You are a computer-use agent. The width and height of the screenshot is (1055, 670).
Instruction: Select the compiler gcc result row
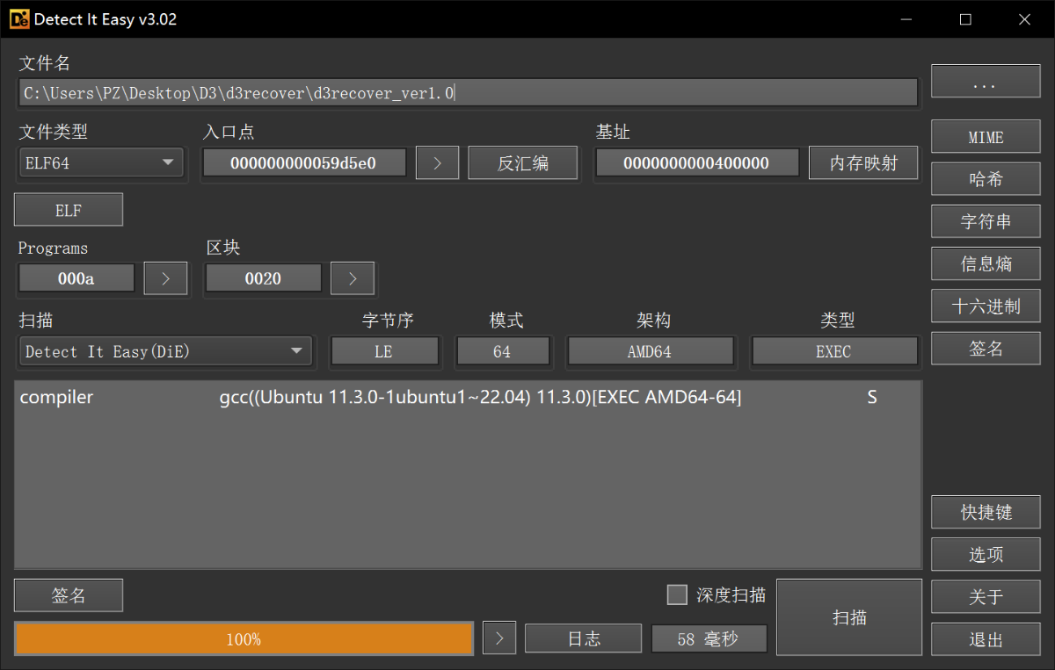click(x=468, y=398)
